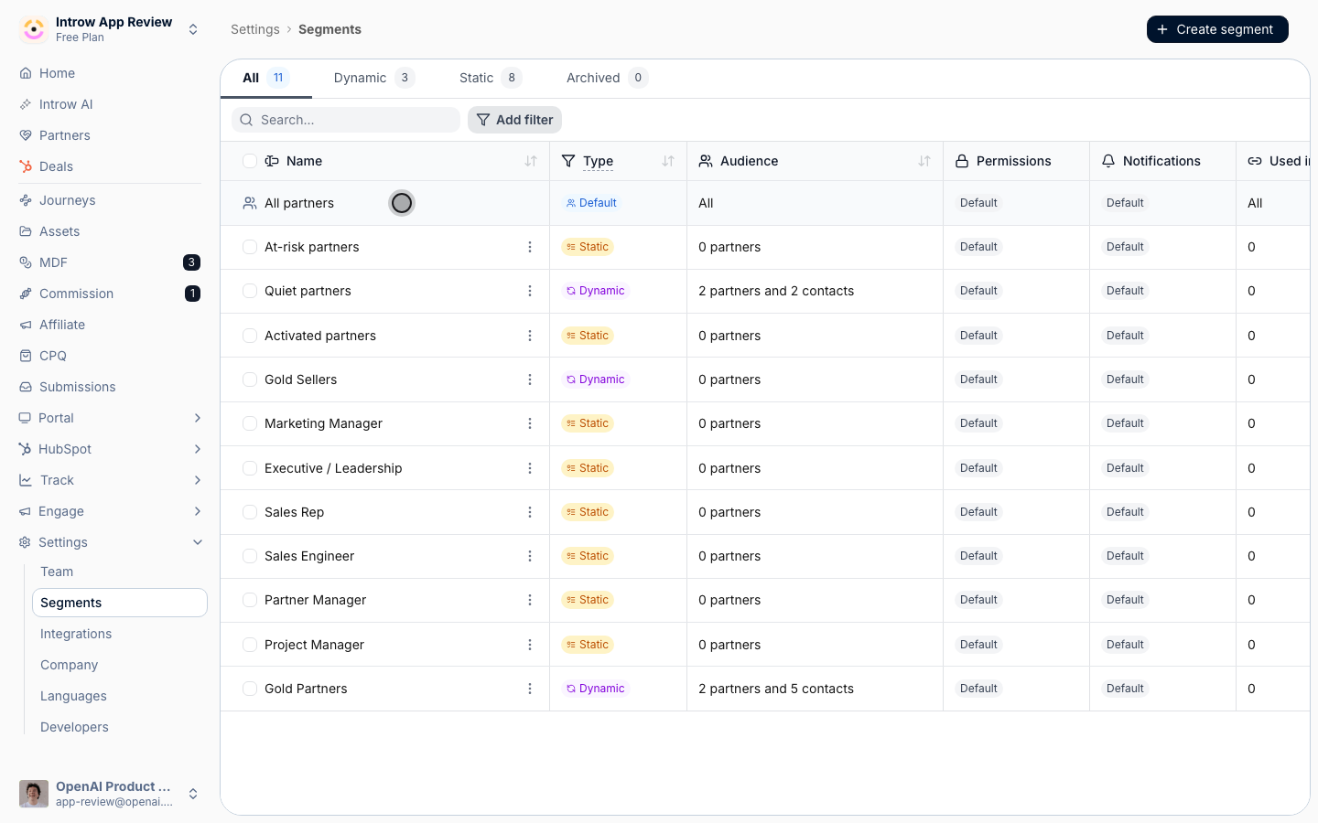Go to Settings in the breadcrumb
This screenshot has height=823, width=1318.
click(x=255, y=29)
